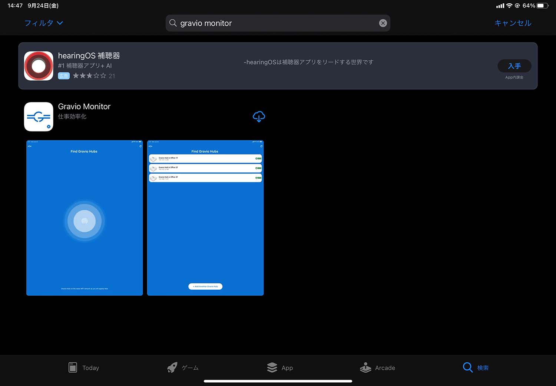Click the 21 ratings count for hearingOS

click(x=112, y=76)
